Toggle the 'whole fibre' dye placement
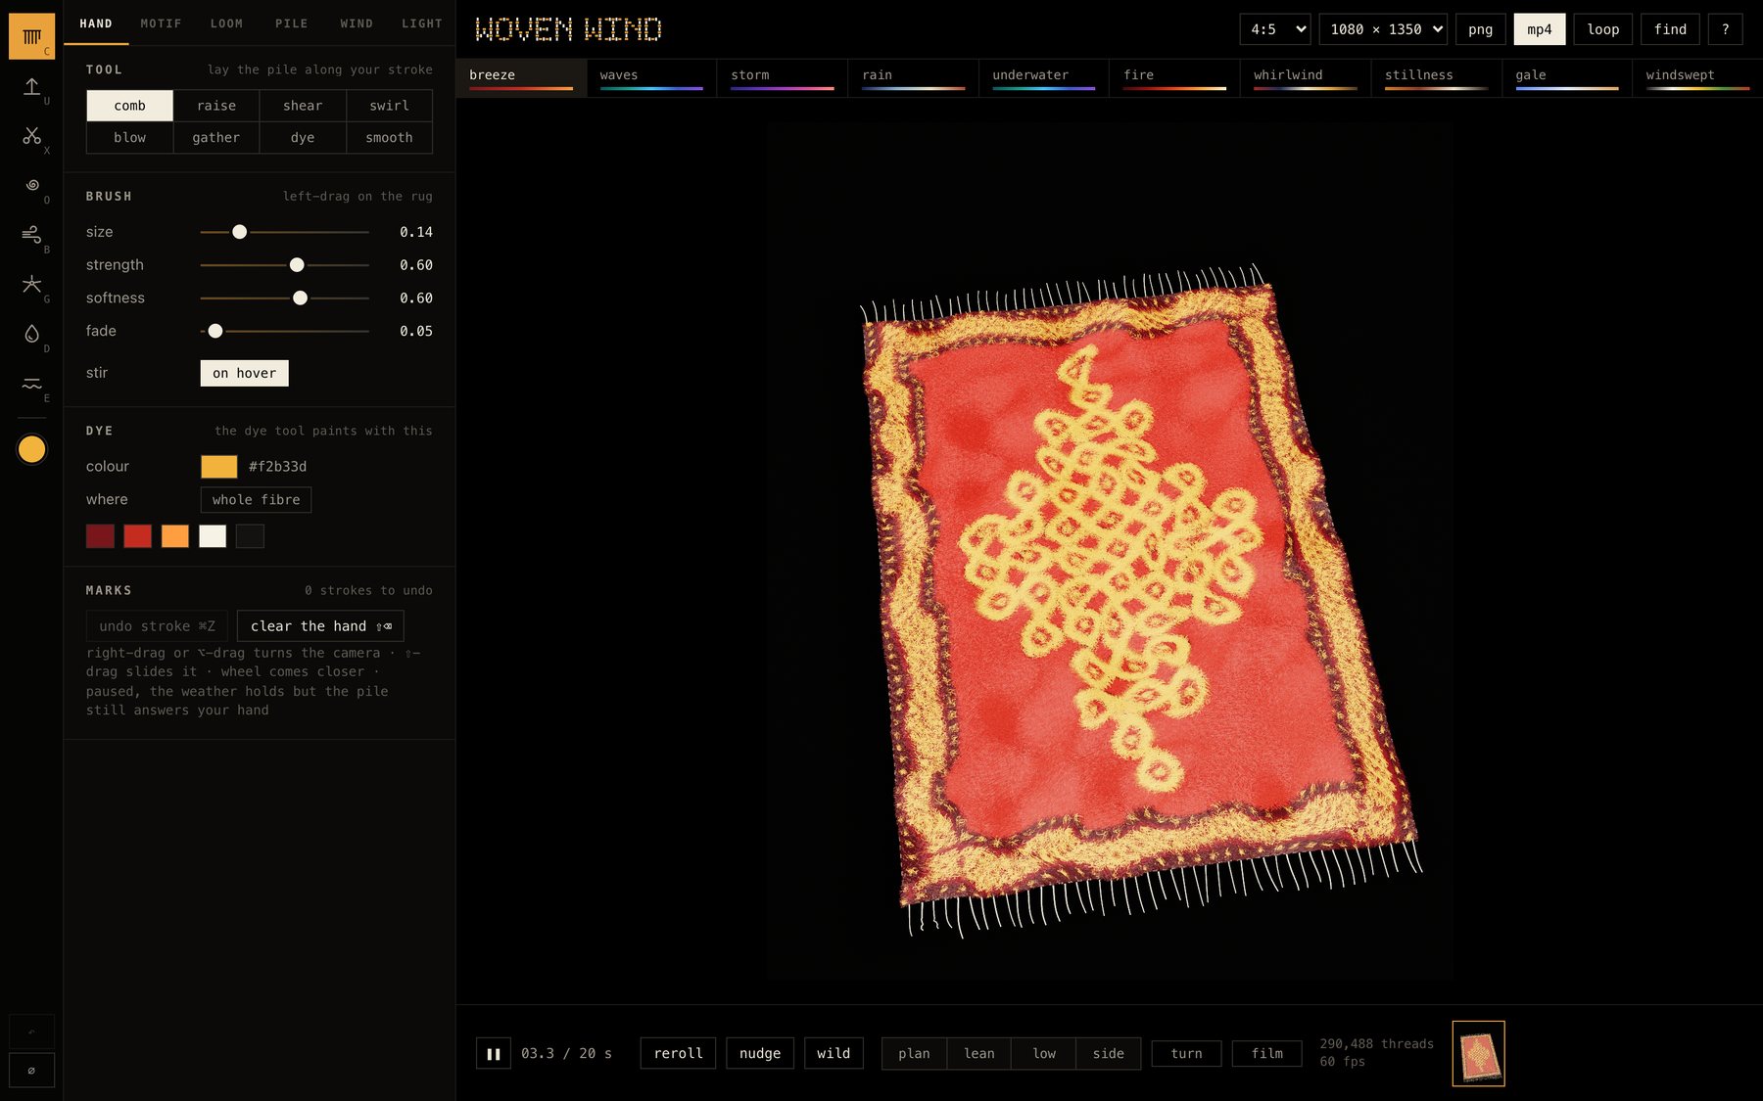Image resolution: width=1763 pixels, height=1101 pixels. coord(256,500)
